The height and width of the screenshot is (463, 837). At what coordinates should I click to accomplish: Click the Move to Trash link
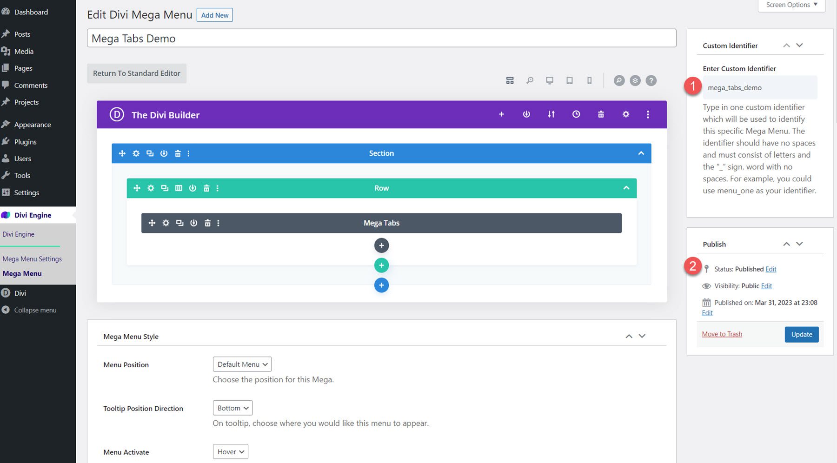721,334
